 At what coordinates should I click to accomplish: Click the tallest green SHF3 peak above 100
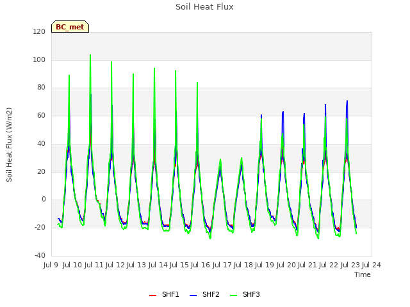[x=90, y=56]
